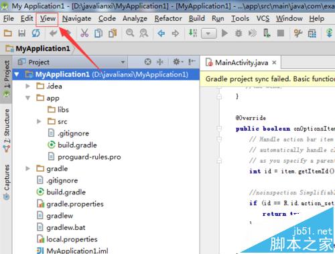This screenshot has height=254, width=335.
Task: Click the Collapse All icon in Project panel
Action: point(160,62)
